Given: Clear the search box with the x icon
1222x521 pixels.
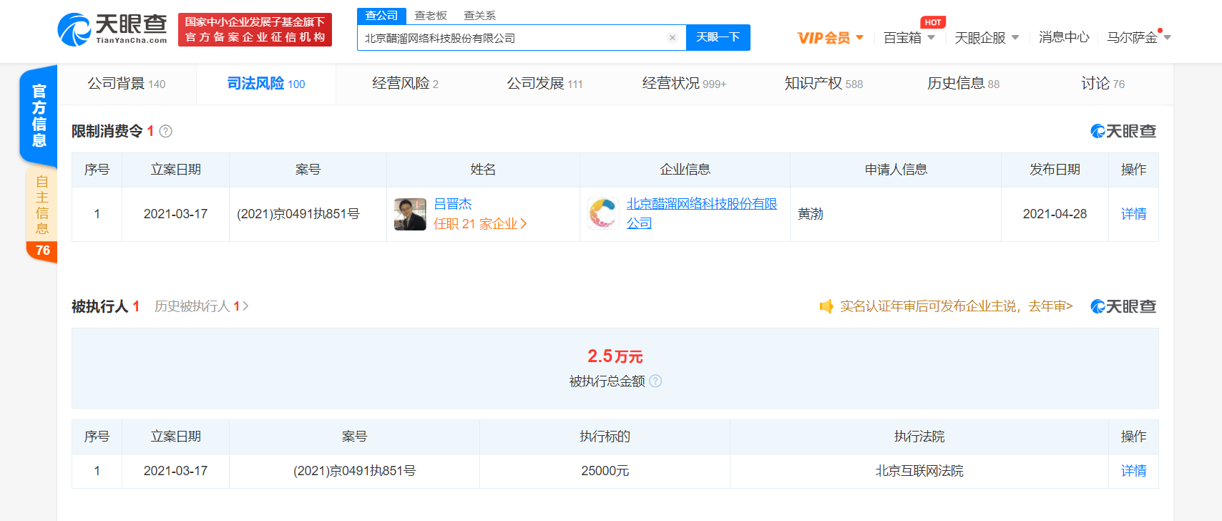Looking at the screenshot, I should point(673,38).
